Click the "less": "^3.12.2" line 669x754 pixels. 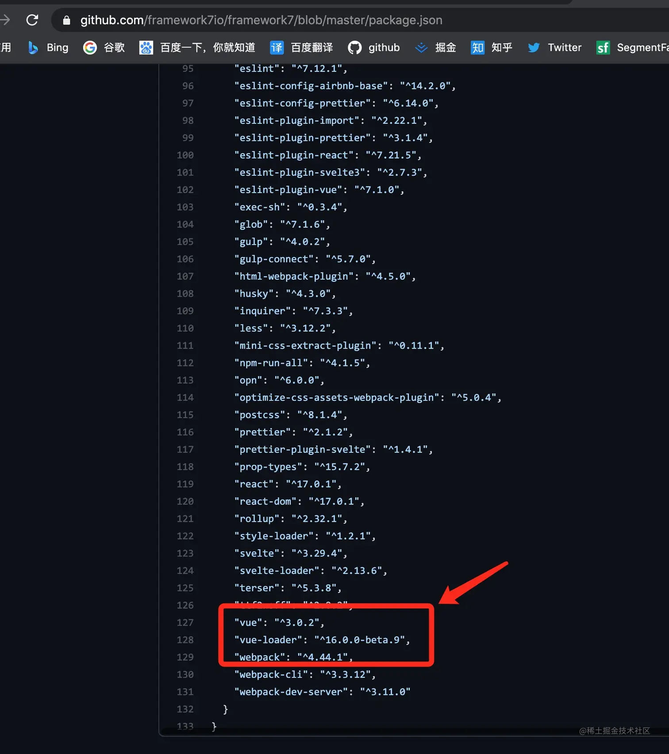pos(285,328)
